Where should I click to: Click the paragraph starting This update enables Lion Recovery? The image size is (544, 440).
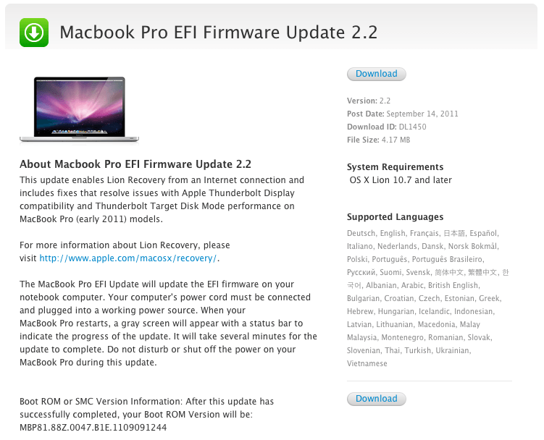[x=162, y=200]
